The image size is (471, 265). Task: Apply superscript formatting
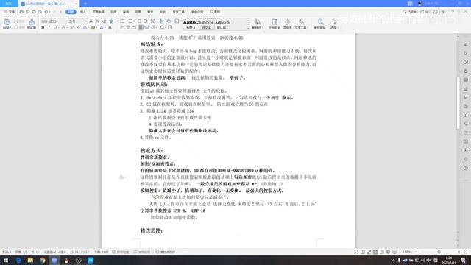click(x=72, y=28)
